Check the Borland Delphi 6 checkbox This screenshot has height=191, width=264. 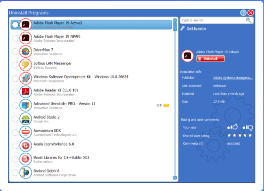[15, 173]
